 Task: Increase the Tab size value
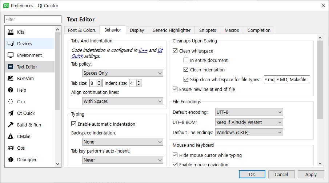99,82
